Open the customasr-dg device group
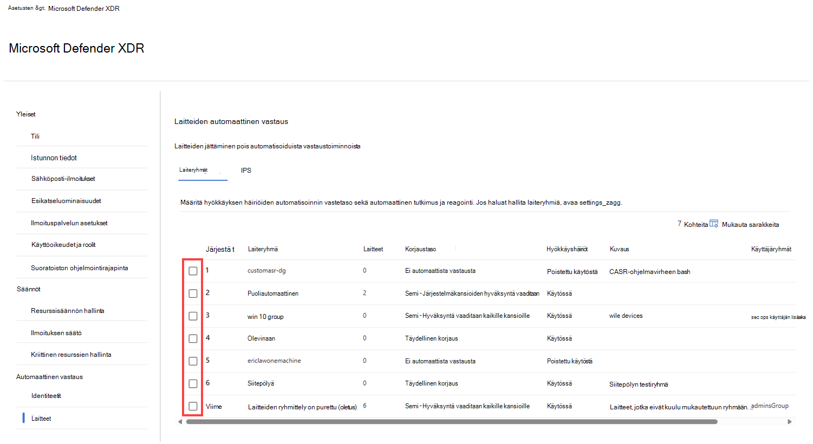813x444 pixels. point(266,271)
